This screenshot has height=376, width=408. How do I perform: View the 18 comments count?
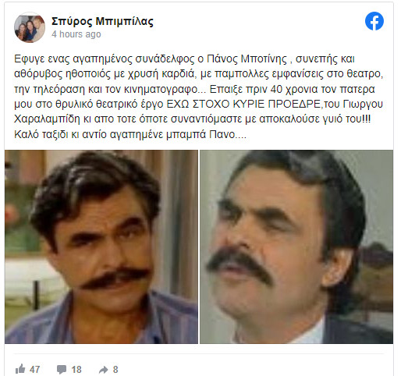(x=76, y=370)
